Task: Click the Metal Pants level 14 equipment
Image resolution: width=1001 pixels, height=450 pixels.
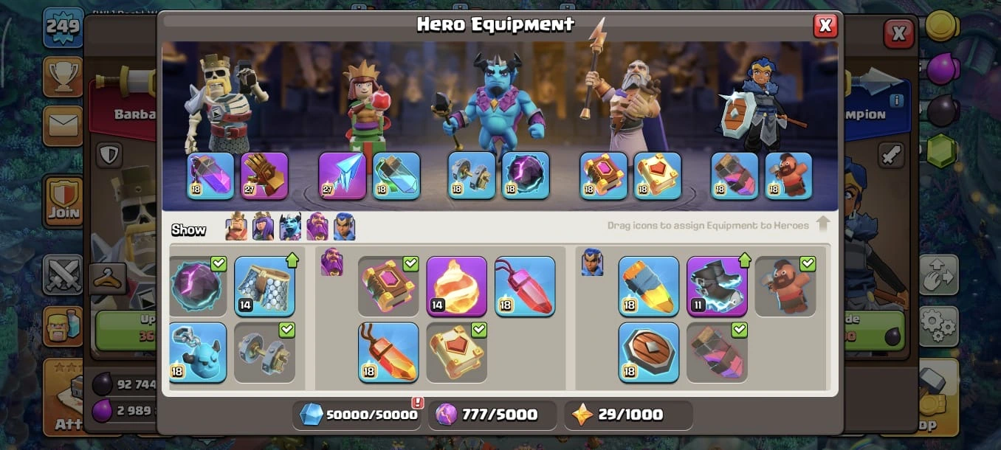Action: pos(264,286)
